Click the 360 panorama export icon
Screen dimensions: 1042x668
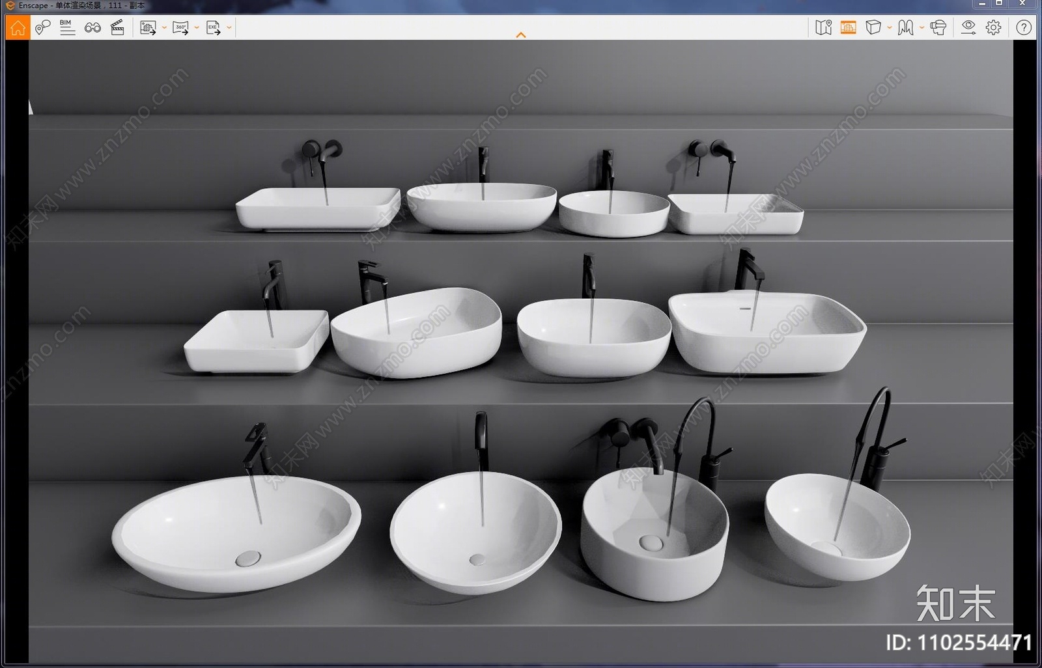click(180, 27)
